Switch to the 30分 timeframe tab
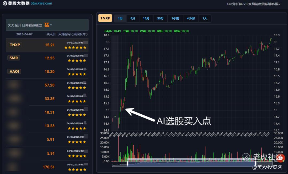 point(160,18)
